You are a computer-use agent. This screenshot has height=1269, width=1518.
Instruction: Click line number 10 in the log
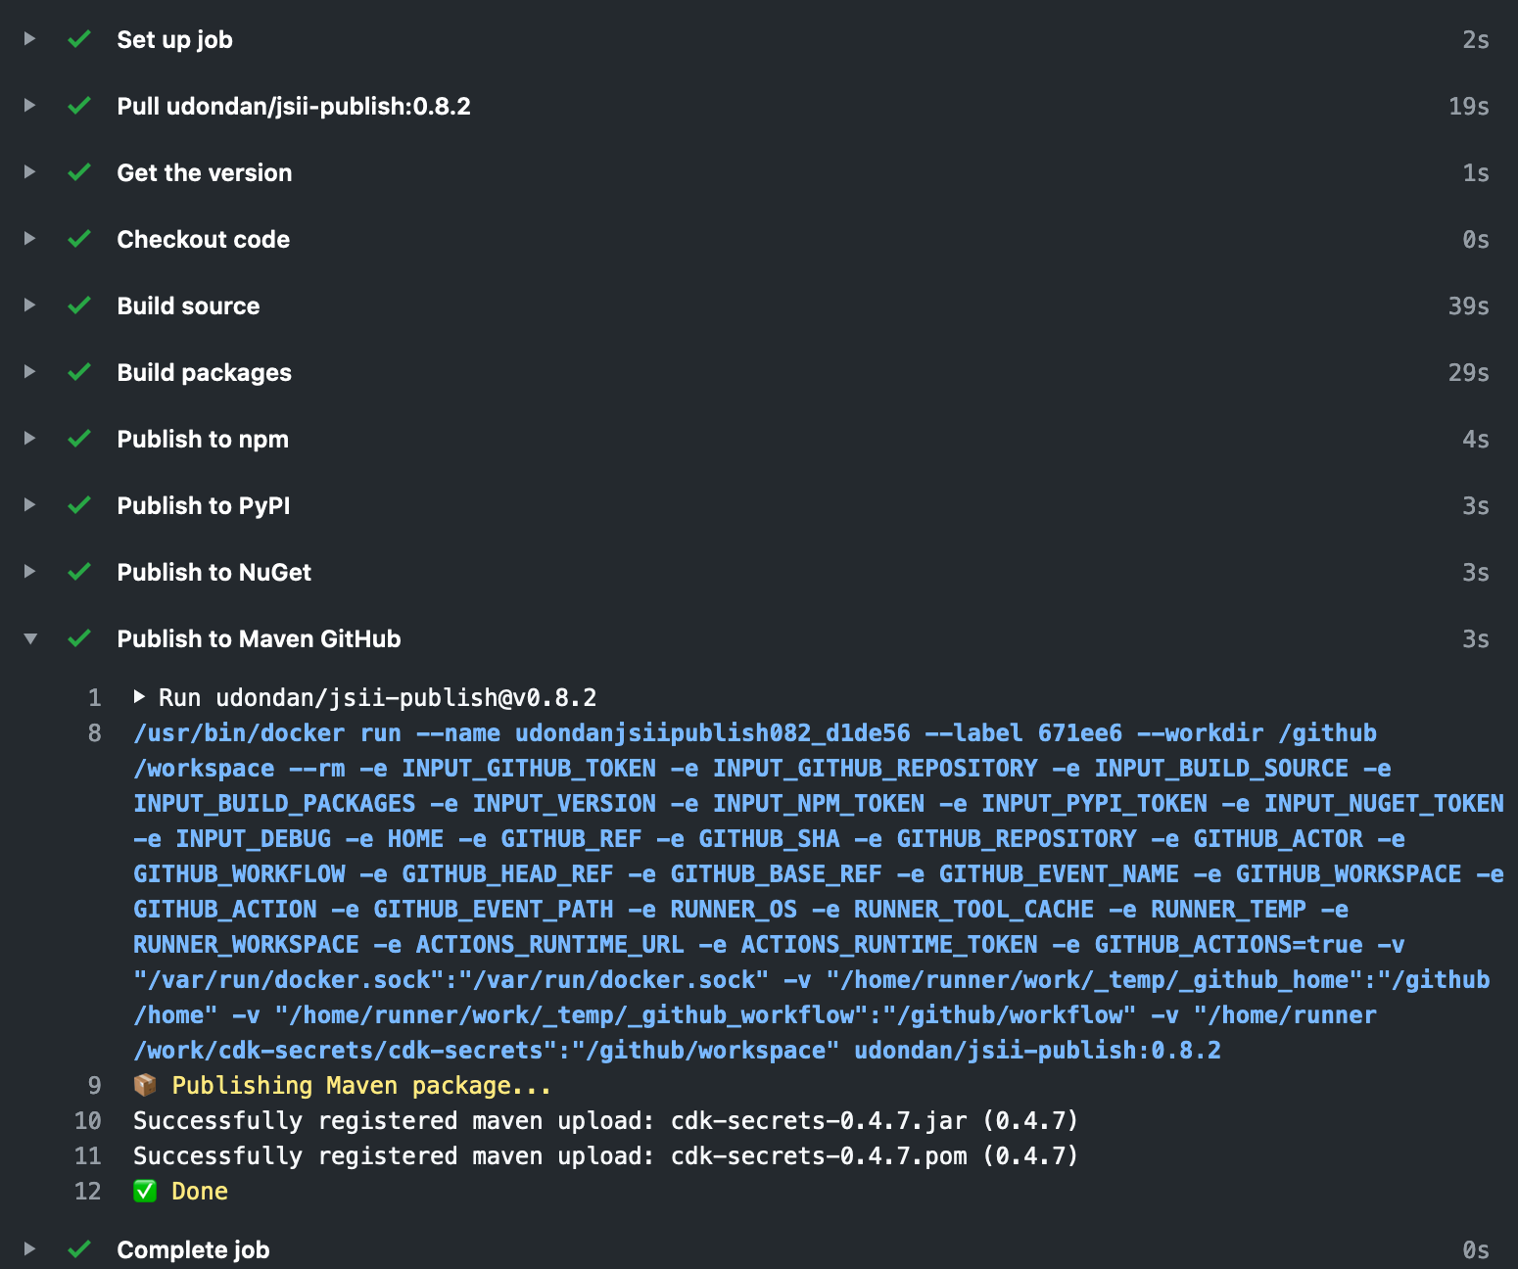tap(87, 1120)
